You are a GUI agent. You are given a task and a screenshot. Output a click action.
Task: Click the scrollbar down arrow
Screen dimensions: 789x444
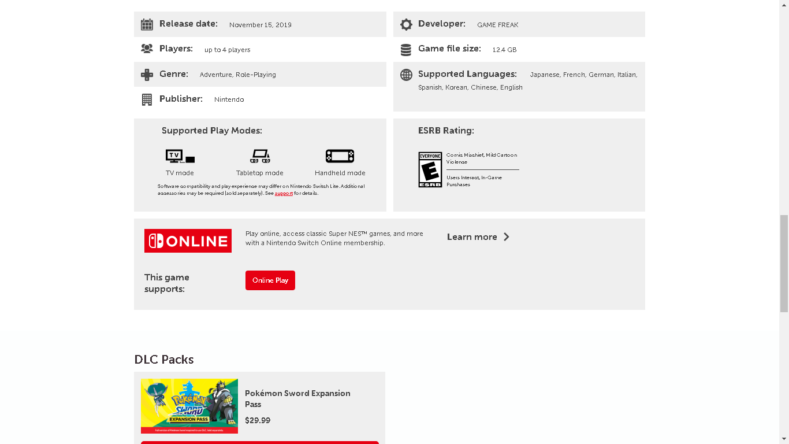point(784,439)
